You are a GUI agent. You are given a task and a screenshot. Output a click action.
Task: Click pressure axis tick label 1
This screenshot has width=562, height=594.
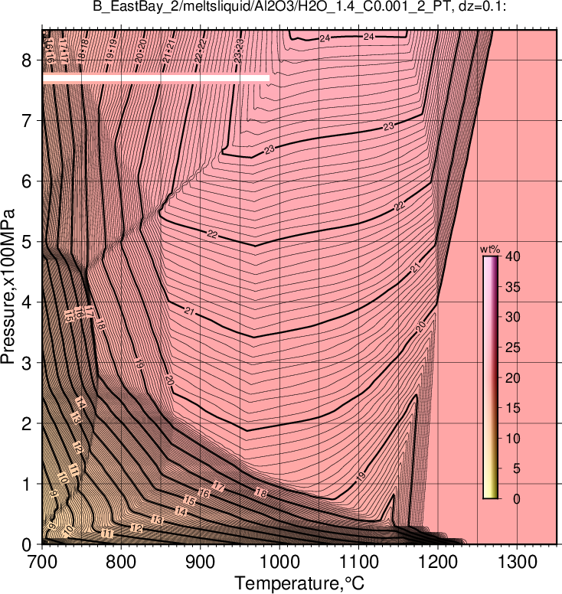(x=27, y=484)
